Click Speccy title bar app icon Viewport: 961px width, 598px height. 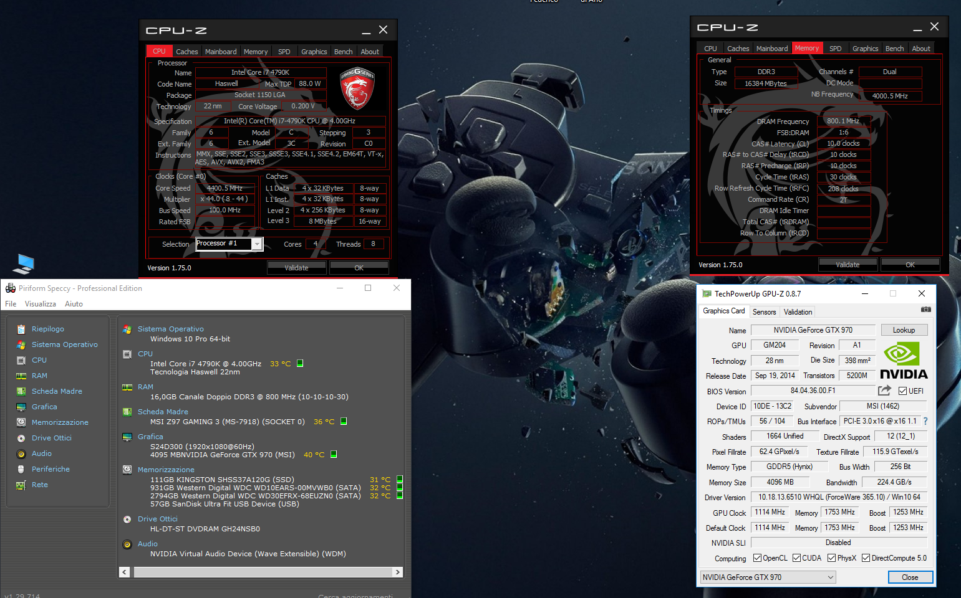tap(10, 288)
